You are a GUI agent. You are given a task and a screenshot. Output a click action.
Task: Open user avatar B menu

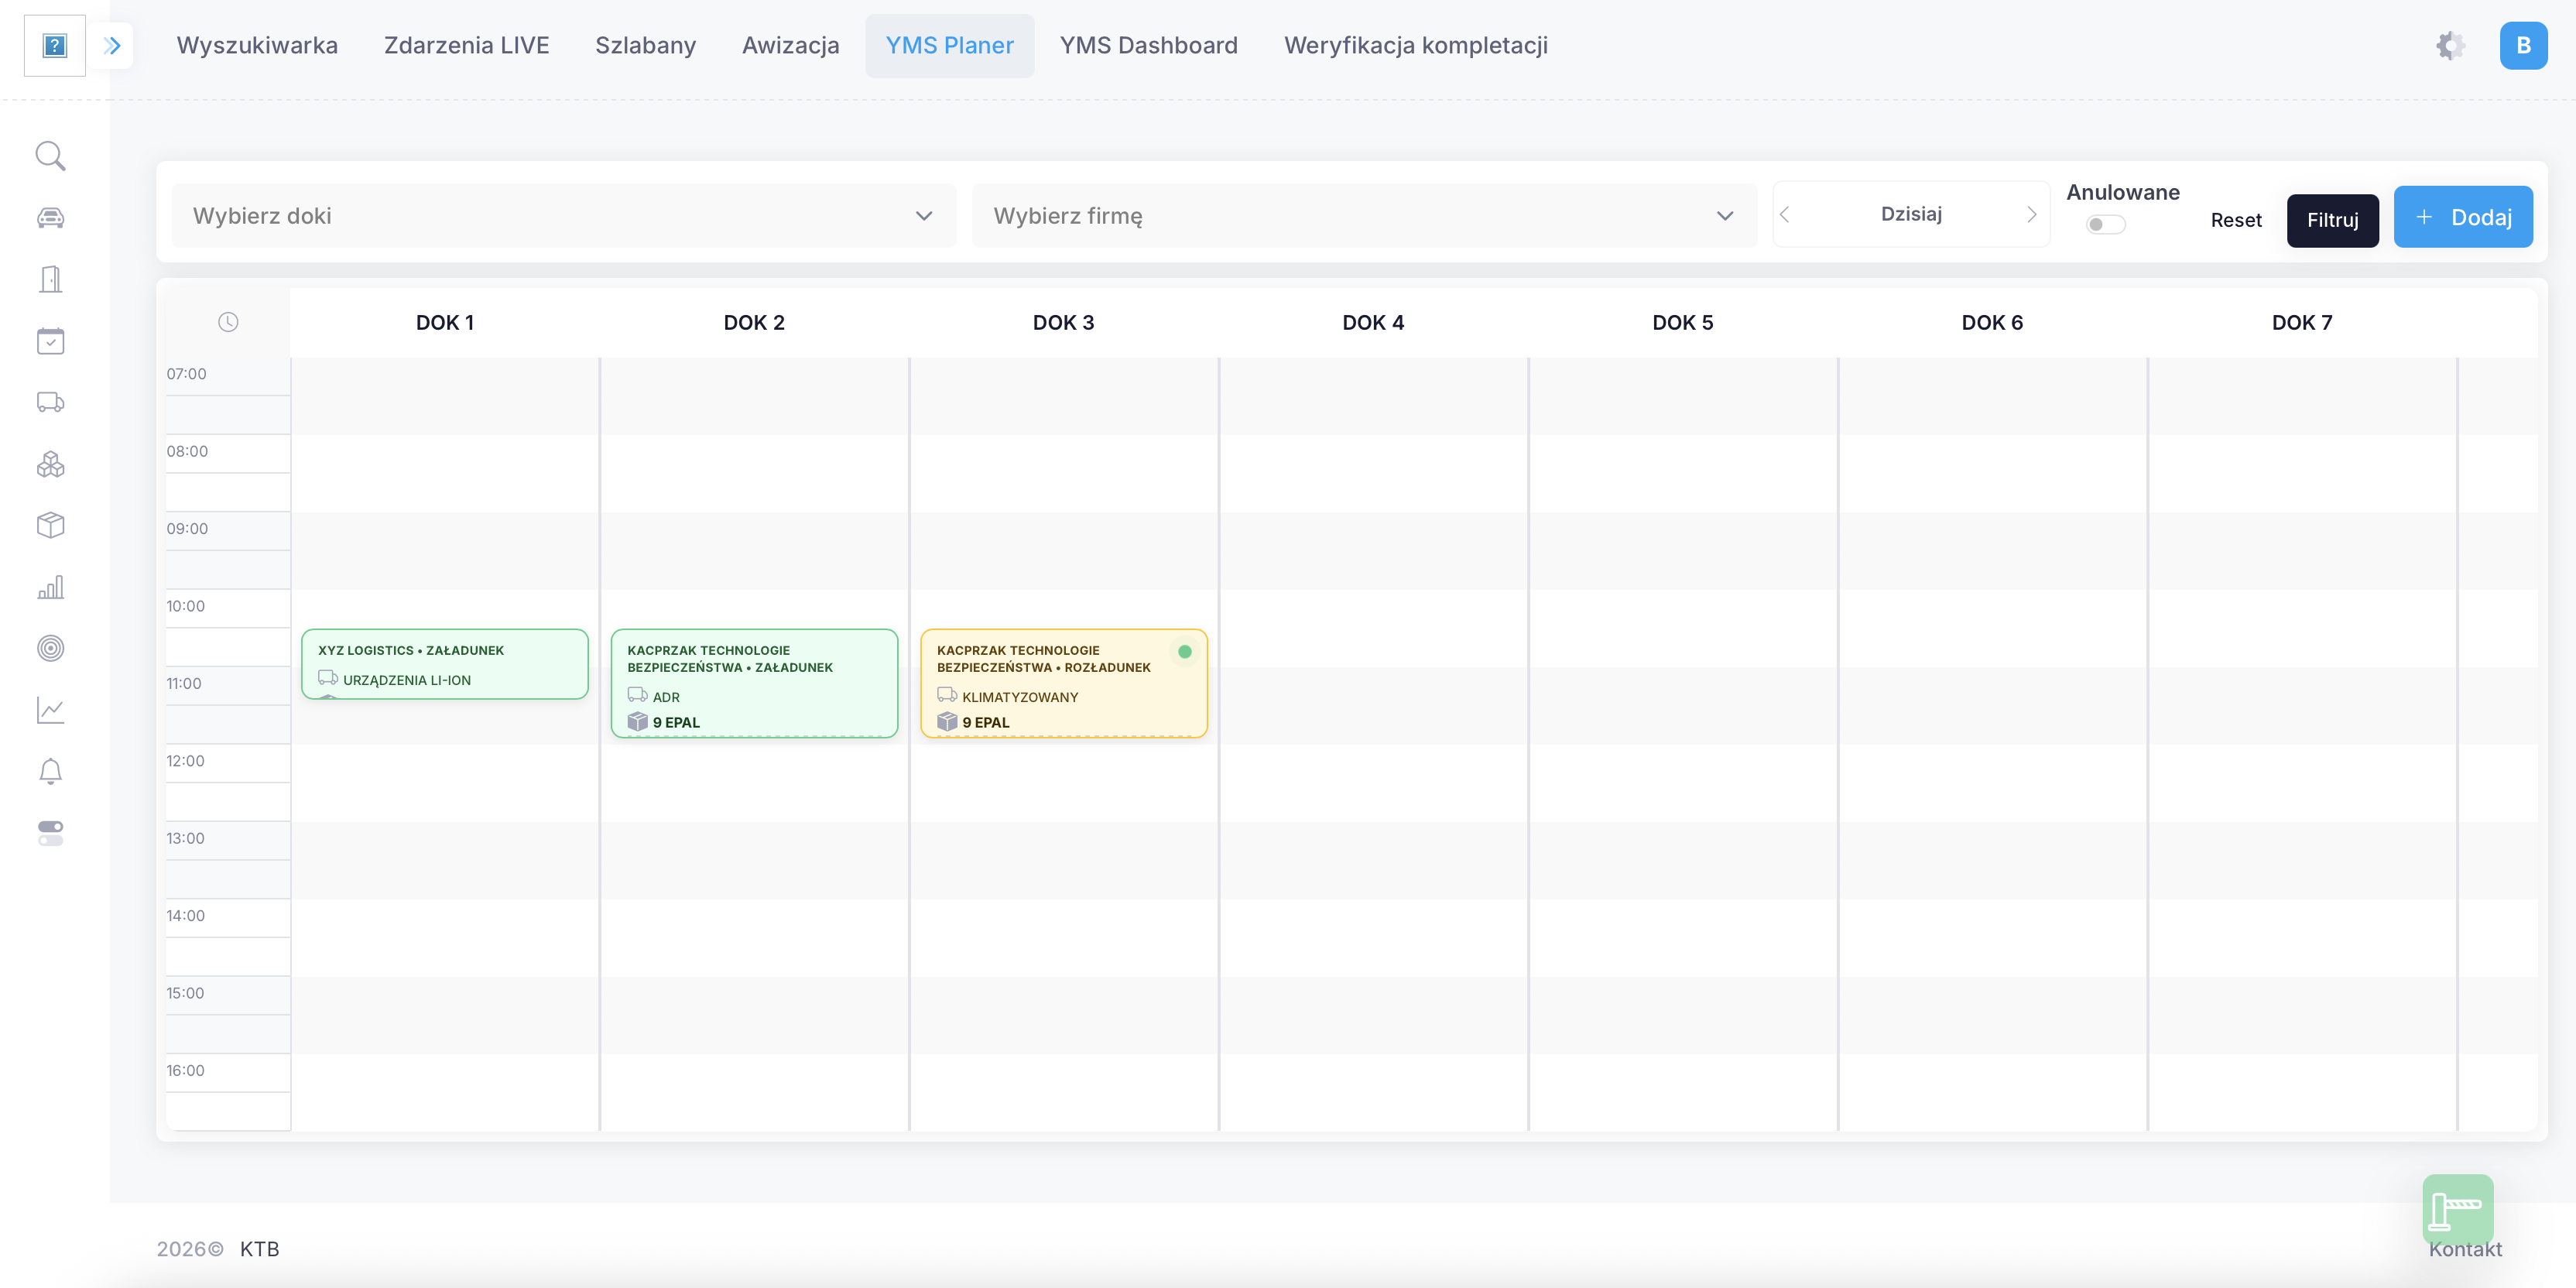click(2523, 45)
